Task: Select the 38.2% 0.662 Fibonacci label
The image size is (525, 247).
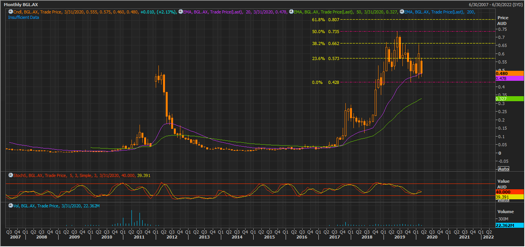Action: point(325,44)
